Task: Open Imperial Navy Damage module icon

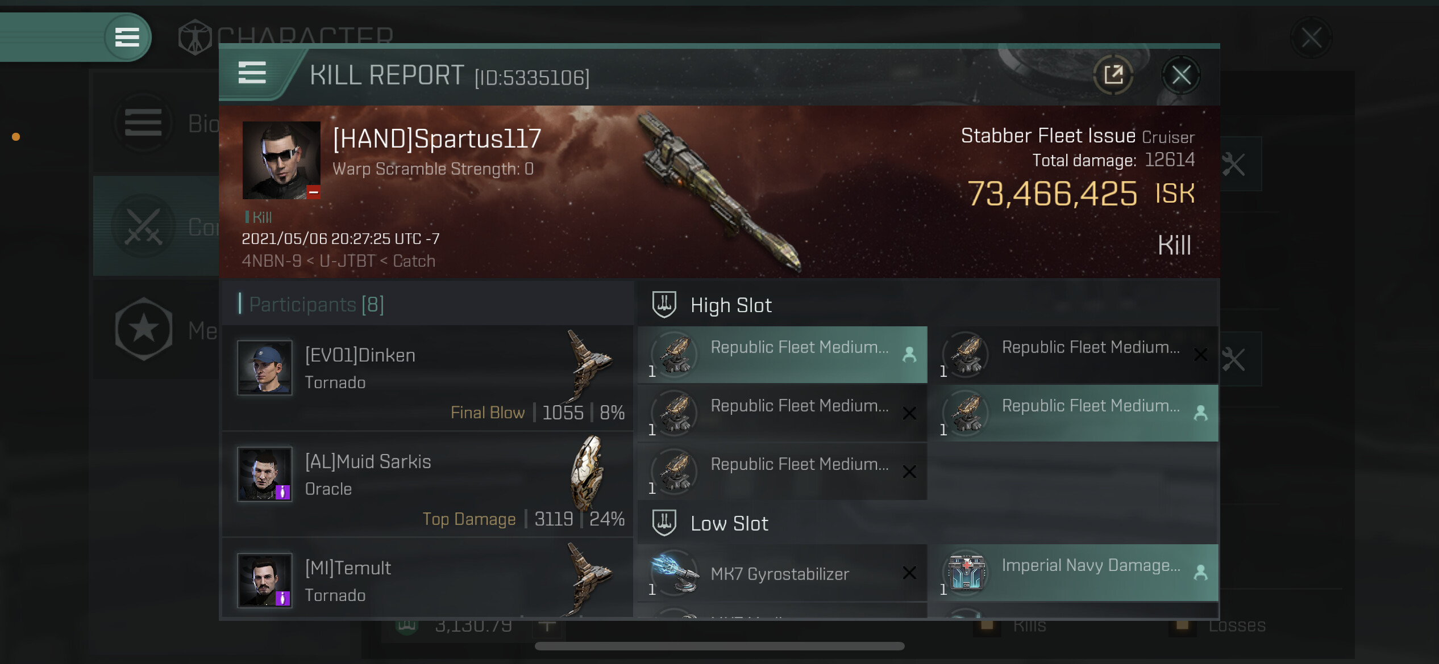Action: [966, 572]
